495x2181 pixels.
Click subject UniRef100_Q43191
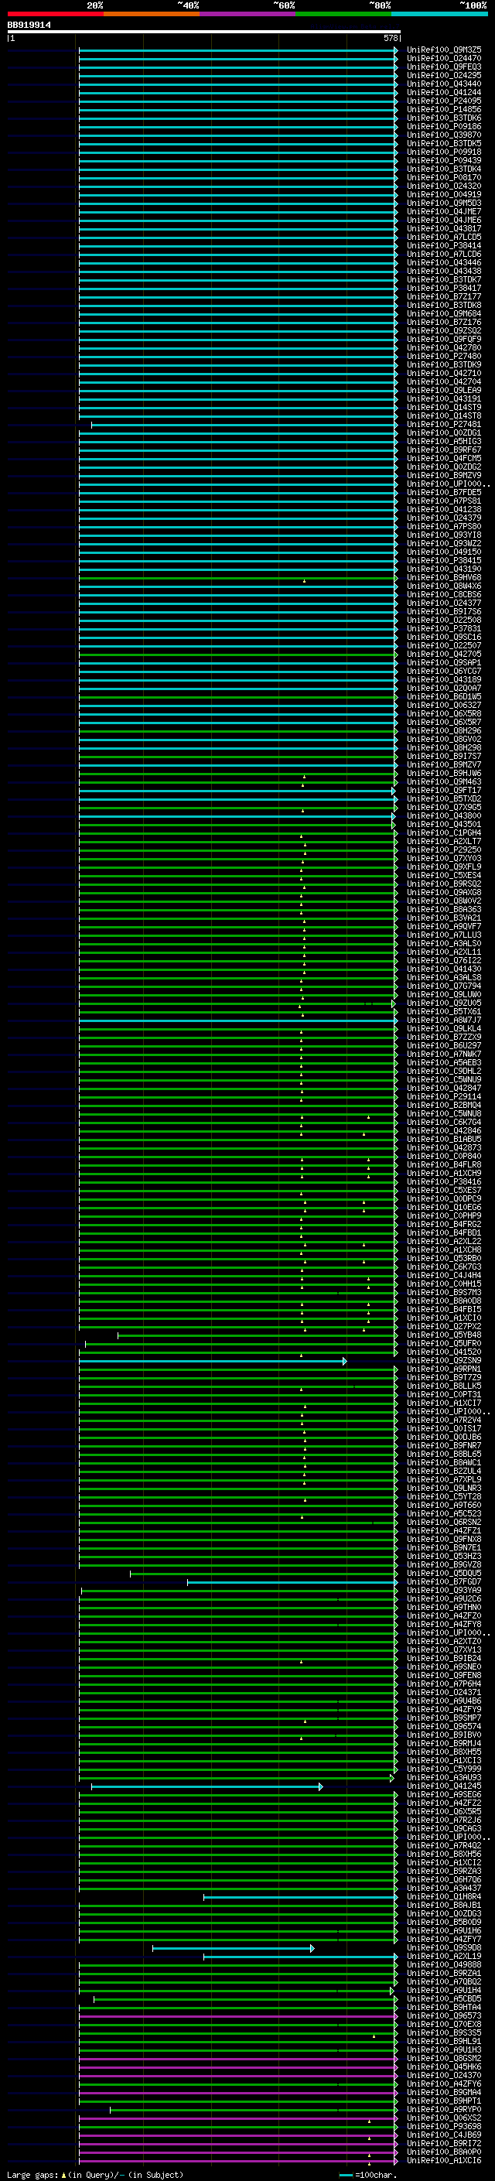click(444, 398)
